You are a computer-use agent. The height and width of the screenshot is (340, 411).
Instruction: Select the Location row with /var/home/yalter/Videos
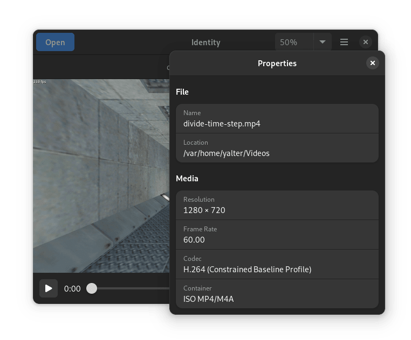[x=277, y=148]
